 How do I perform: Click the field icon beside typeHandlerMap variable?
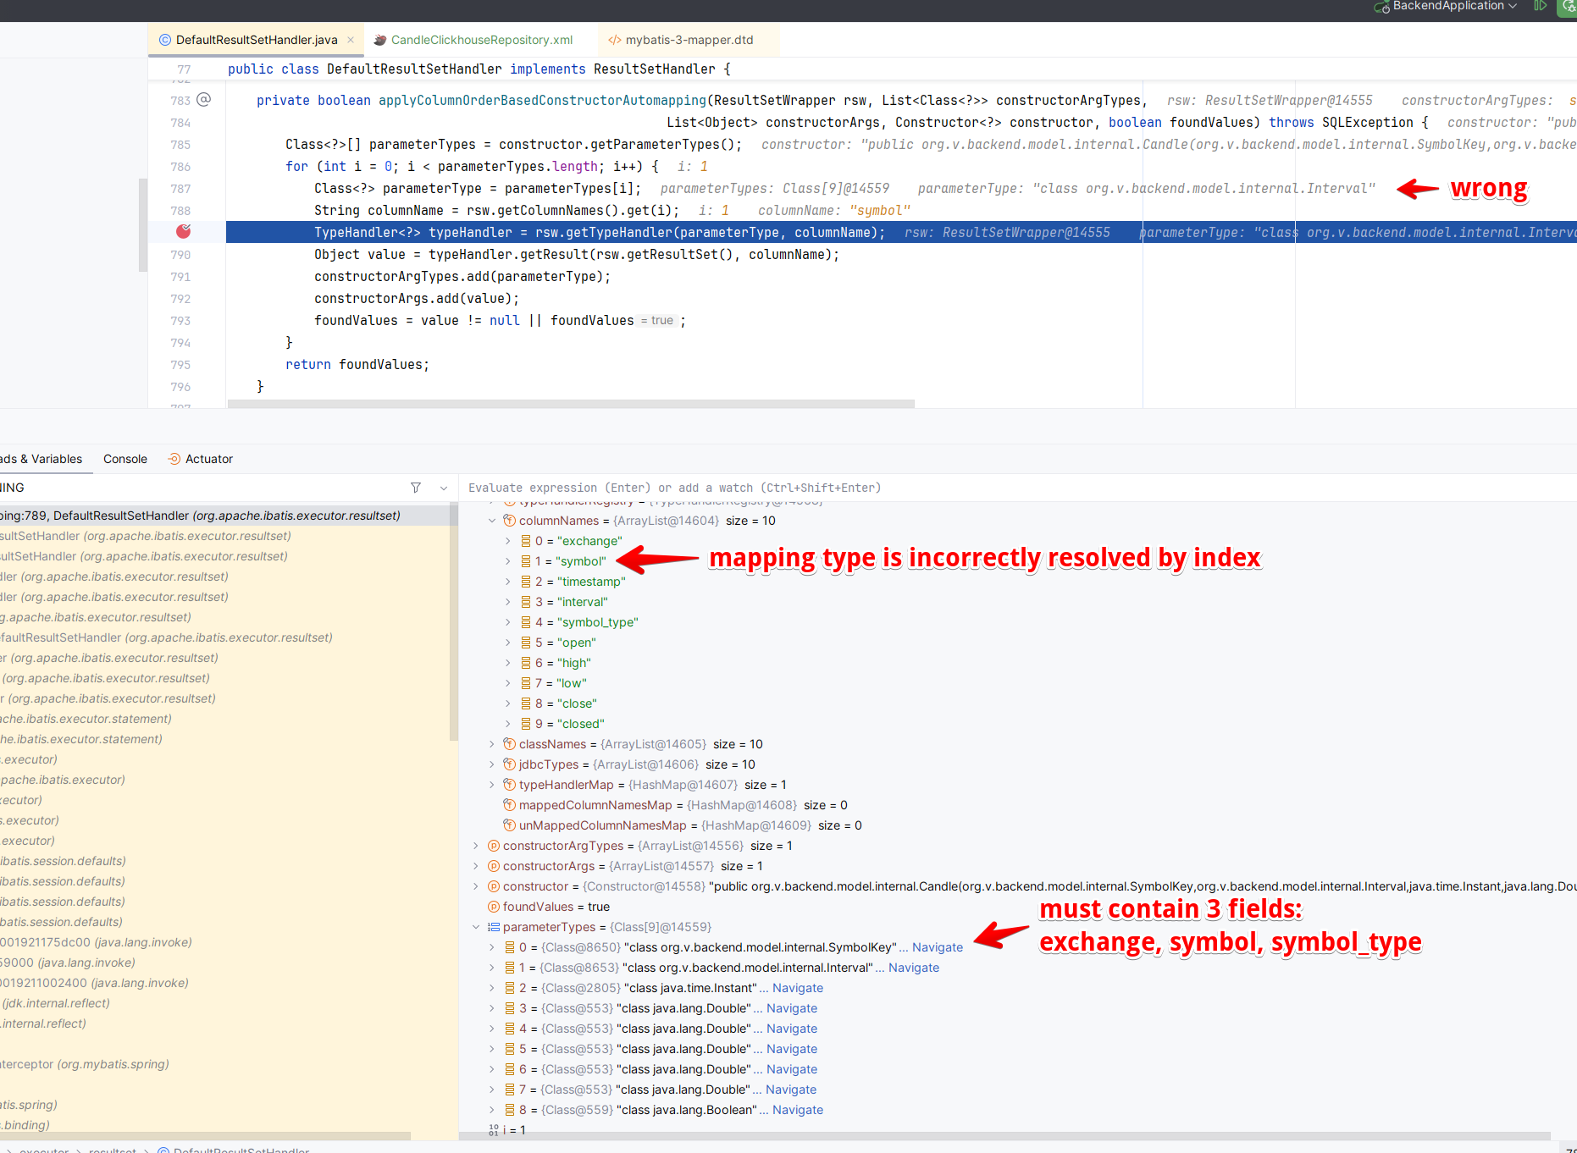pyautogui.click(x=510, y=785)
